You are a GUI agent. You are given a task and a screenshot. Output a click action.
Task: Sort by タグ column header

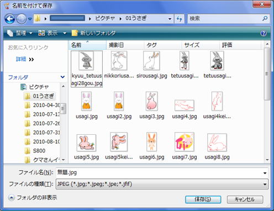[x=163, y=45]
